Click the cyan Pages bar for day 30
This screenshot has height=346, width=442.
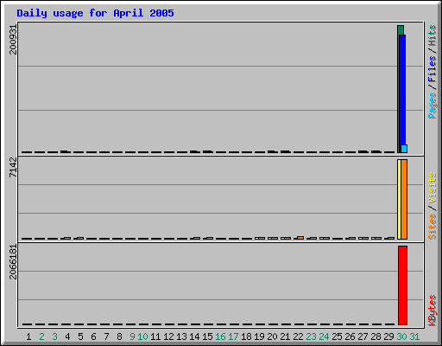(x=404, y=149)
